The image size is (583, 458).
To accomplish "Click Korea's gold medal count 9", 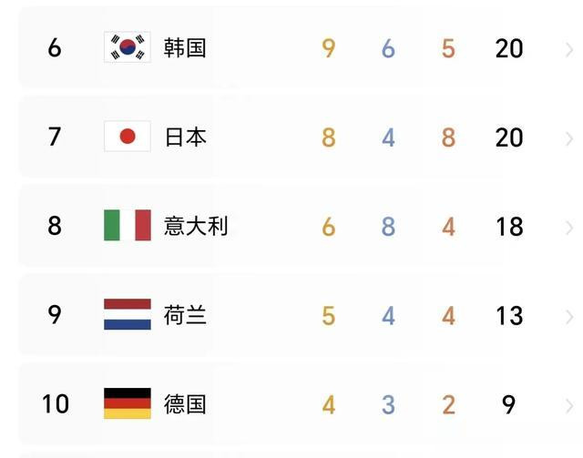I will coord(329,48).
